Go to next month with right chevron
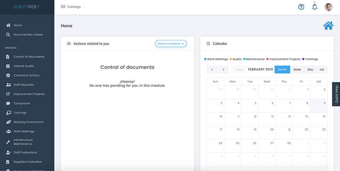Viewport: 340px width, 171px height. tap(224, 70)
